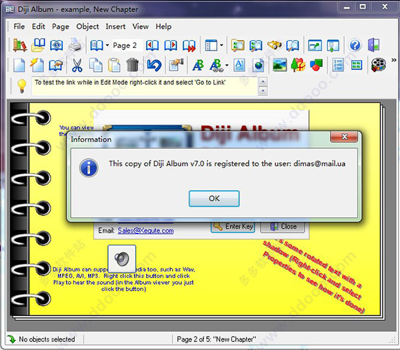Open the File menu

tap(19, 26)
